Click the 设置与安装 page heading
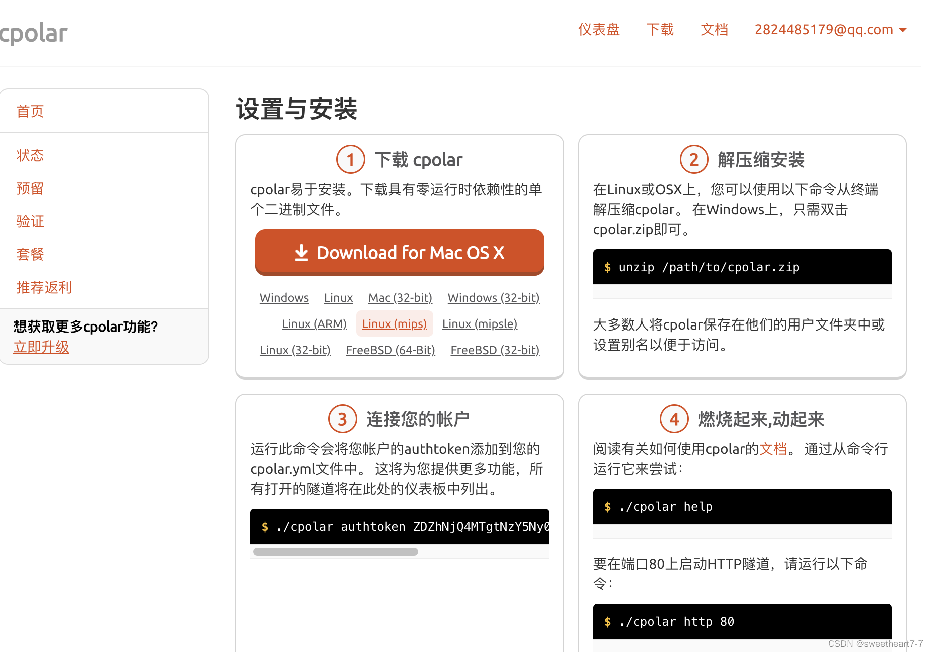The image size is (931, 652). (x=297, y=109)
